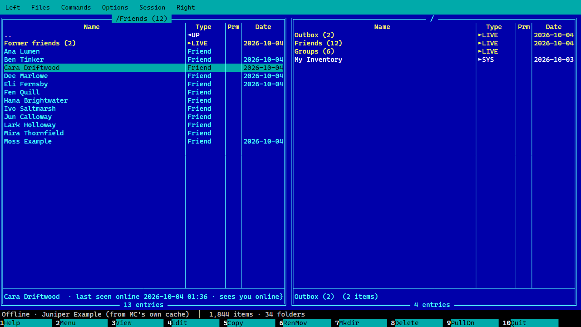The height and width of the screenshot is (327, 581).
Task: Click the right panel Date column header
Action: click(554, 27)
